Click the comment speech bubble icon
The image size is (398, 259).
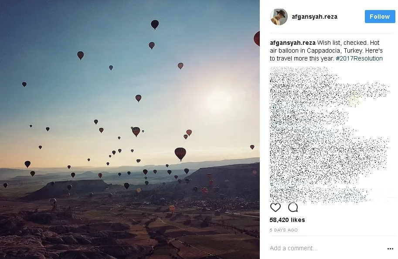(293, 207)
